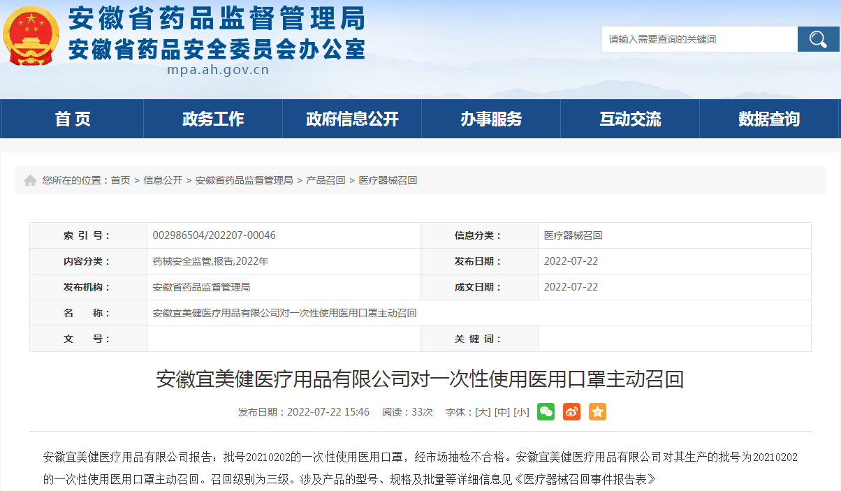841x491 pixels.
Task: Click the 关键词 label cell
Action: click(x=479, y=339)
